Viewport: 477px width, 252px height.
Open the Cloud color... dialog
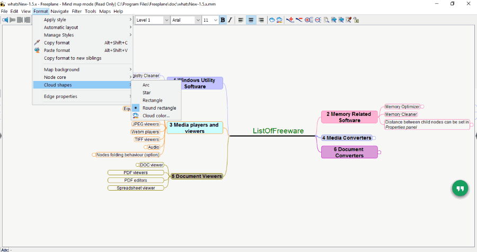tap(156, 115)
